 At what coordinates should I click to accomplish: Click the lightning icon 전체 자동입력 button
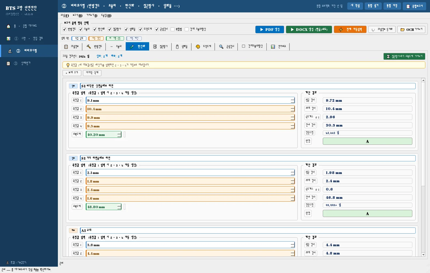click(x=350, y=30)
